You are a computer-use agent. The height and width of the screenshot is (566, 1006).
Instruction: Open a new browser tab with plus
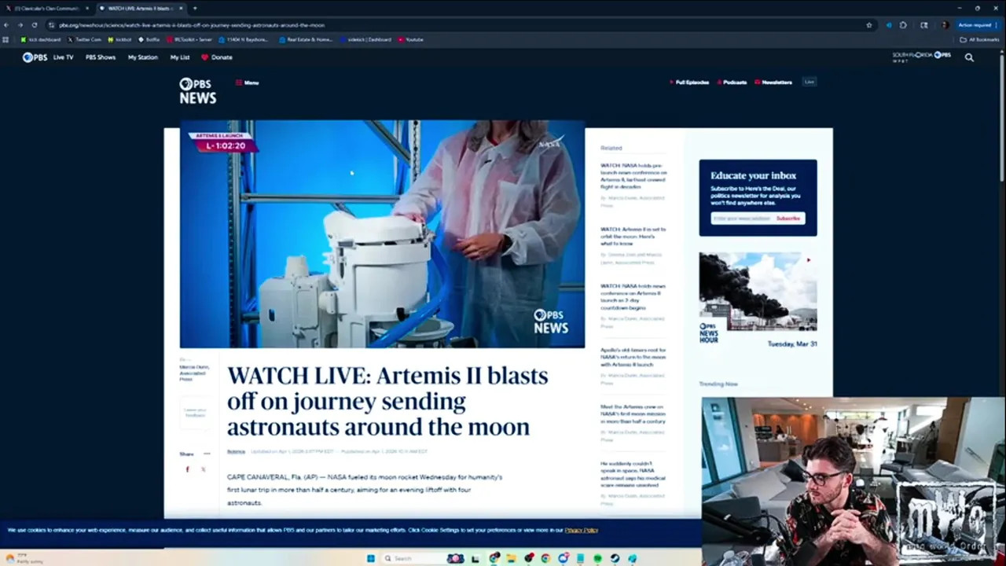[195, 8]
